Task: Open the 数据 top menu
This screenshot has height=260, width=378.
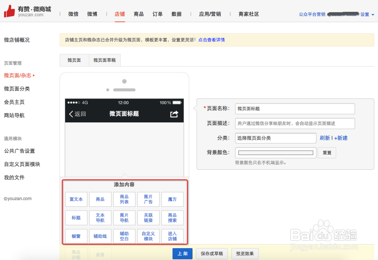Action: pos(177,14)
